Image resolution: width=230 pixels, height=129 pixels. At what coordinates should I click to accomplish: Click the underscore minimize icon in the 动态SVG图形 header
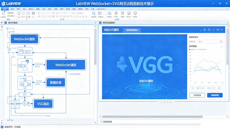[x=200, y=30]
